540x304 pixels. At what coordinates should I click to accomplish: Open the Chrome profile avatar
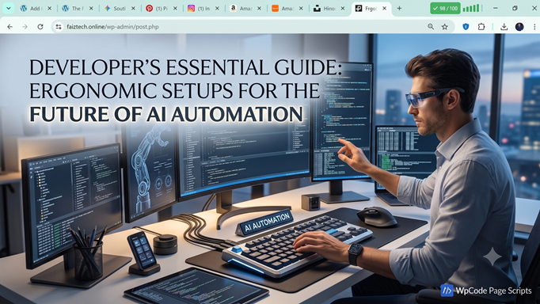(x=519, y=26)
